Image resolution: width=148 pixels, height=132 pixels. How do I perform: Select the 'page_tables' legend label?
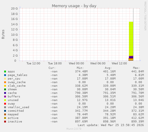click(x=18, y=75)
